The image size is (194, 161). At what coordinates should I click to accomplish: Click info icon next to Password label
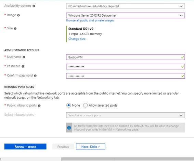pyautogui.click(x=23, y=66)
